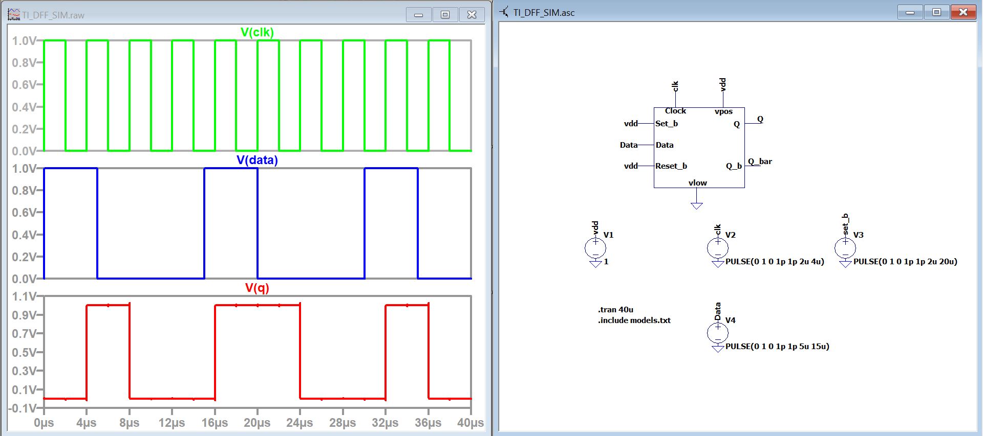This screenshot has width=983, height=436.
Task: Click the .tran 40u simulation directive
Action: 615,310
